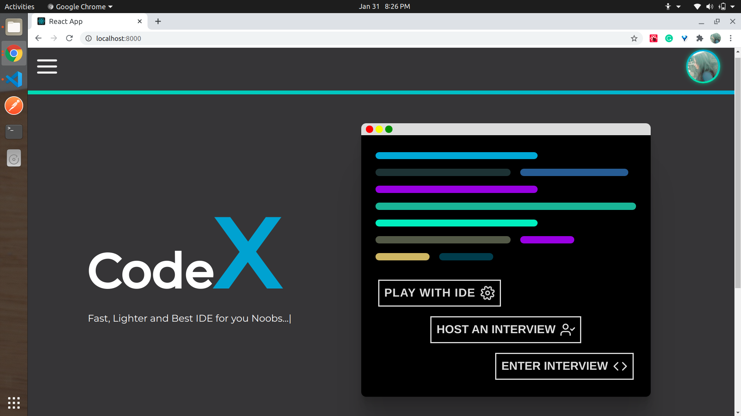Screen dimensions: 741x416
Task: View site information icon
Action: pyautogui.click(x=88, y=39)
